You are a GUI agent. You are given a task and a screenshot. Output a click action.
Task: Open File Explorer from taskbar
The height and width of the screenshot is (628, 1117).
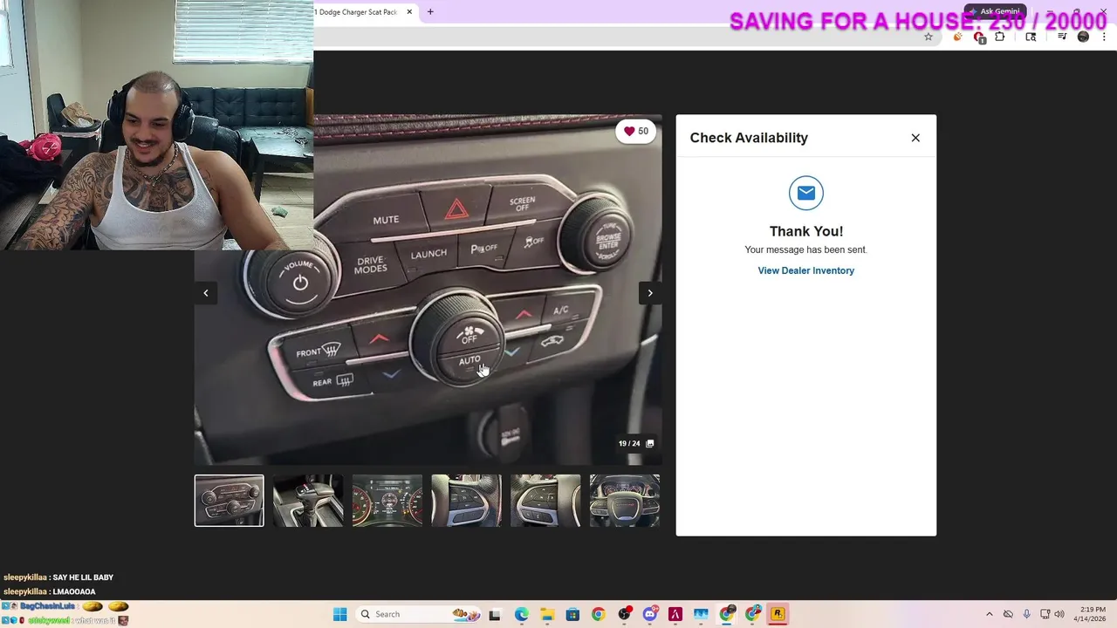547,614
